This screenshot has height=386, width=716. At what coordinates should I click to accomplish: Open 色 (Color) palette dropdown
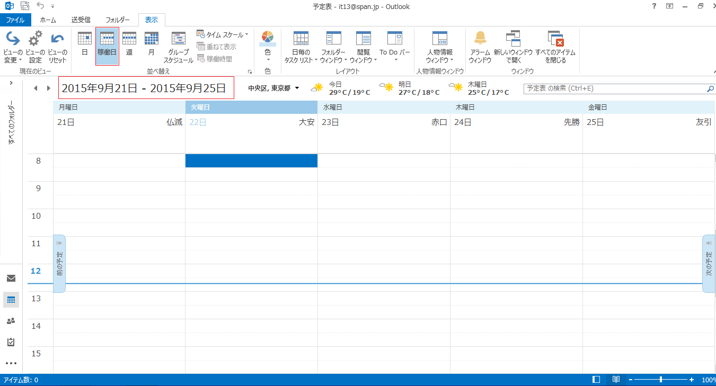[x=268, y=47]
